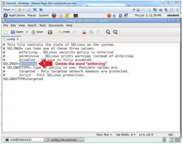Paste from clipboard icon
The height and width of the screenshot is (144, 182).
coord(99,32)
